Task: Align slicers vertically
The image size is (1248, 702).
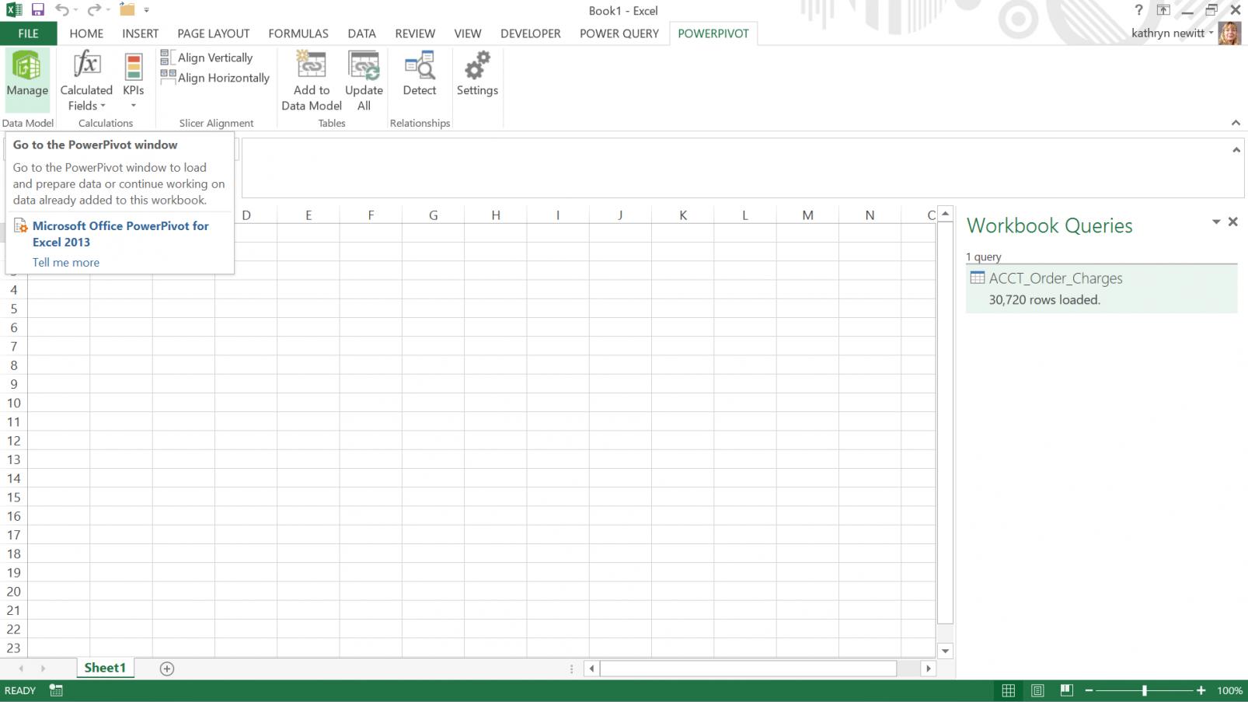Action: (207, 58)
